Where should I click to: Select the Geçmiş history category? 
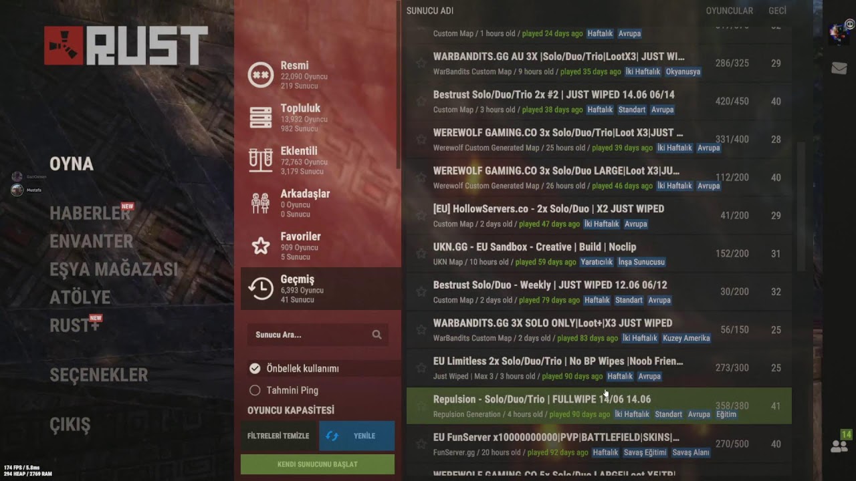tap(321, 289)
